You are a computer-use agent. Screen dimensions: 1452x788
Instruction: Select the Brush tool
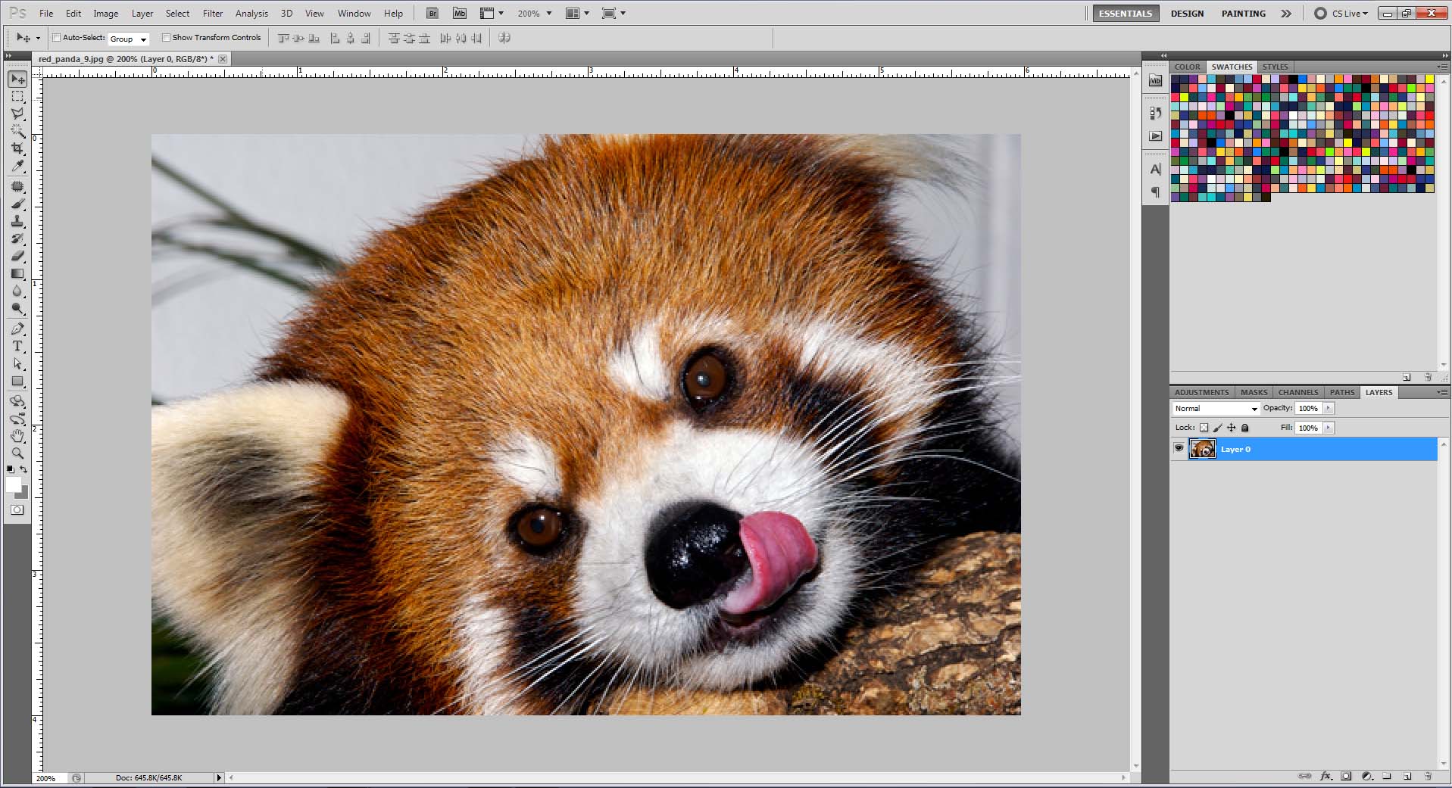pos(17,204)
